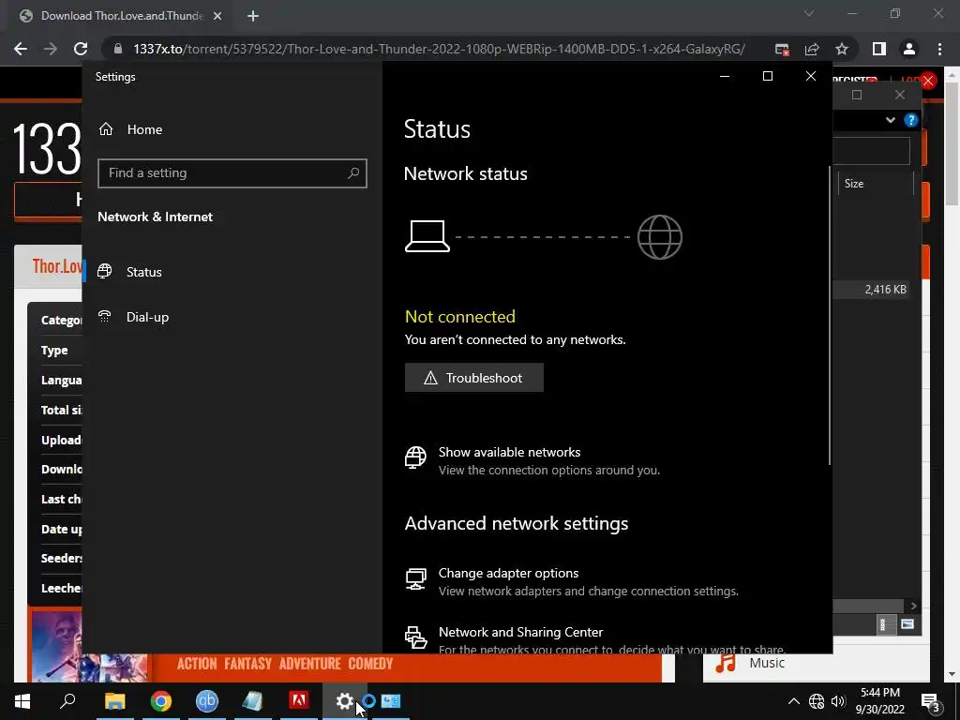Click the Network and Sharing Center printer icon
The height and width of the screenshot is (720, 960).
pos(415,637)
